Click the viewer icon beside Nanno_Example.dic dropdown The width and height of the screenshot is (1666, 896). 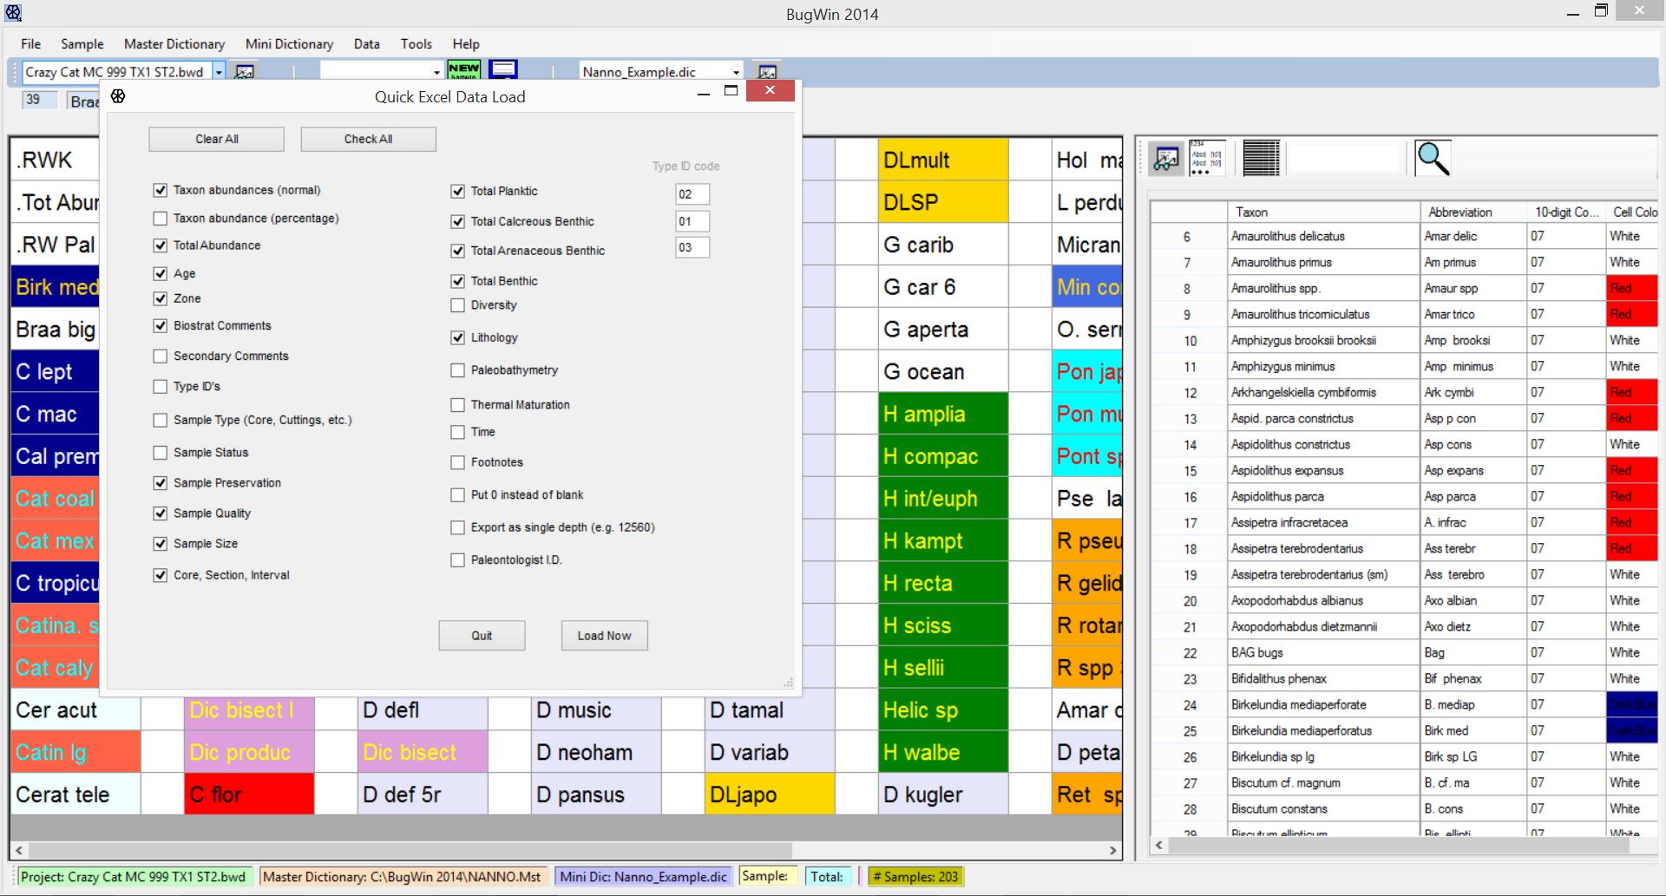(x=767, y=71)
